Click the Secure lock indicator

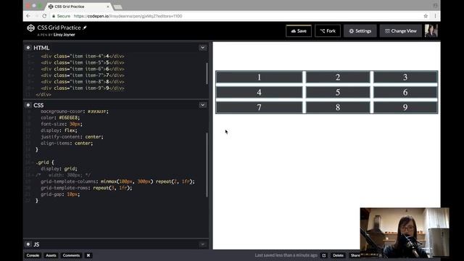pos(61,16)
